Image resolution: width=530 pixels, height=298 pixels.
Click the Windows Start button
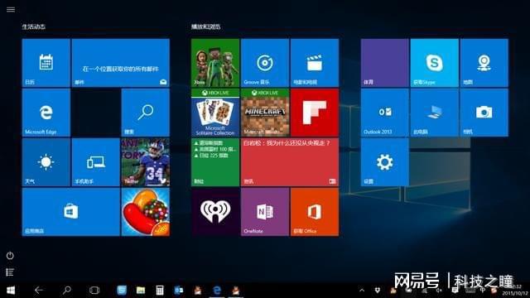pyautogui.click(x=11, y=291)
